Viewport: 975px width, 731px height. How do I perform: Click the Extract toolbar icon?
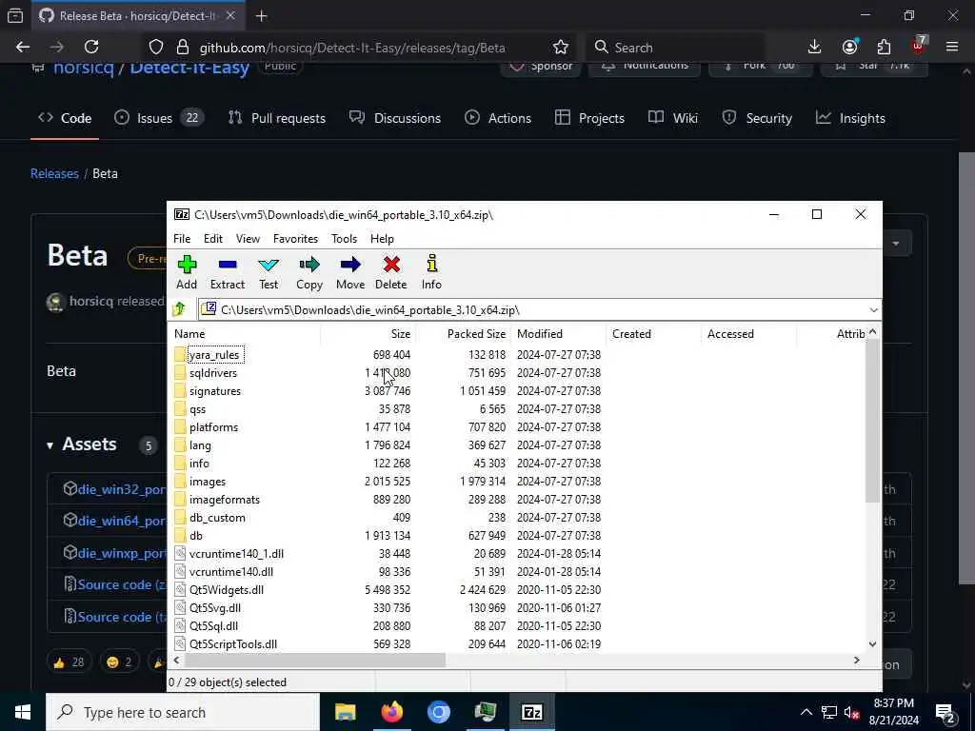pos(228,272)
